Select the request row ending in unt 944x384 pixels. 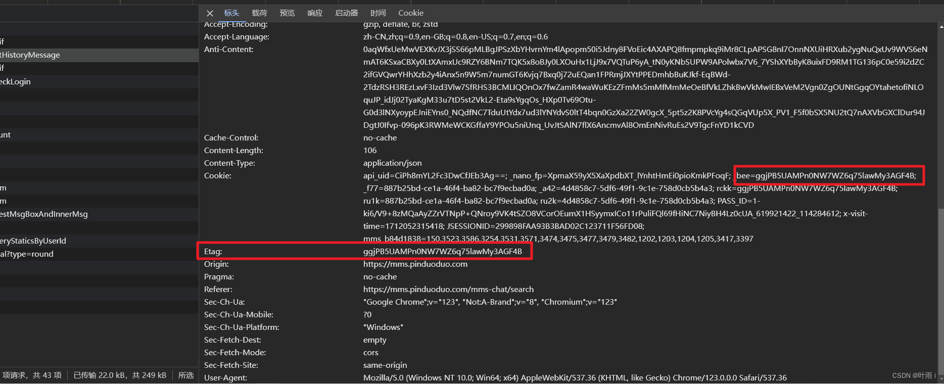tap(99, 135)
